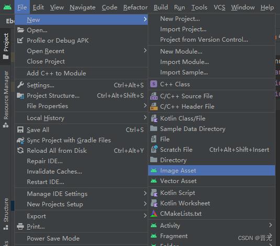Screen dimensions: 280x246
Task: Open the Tools menu
Action: 199,7
